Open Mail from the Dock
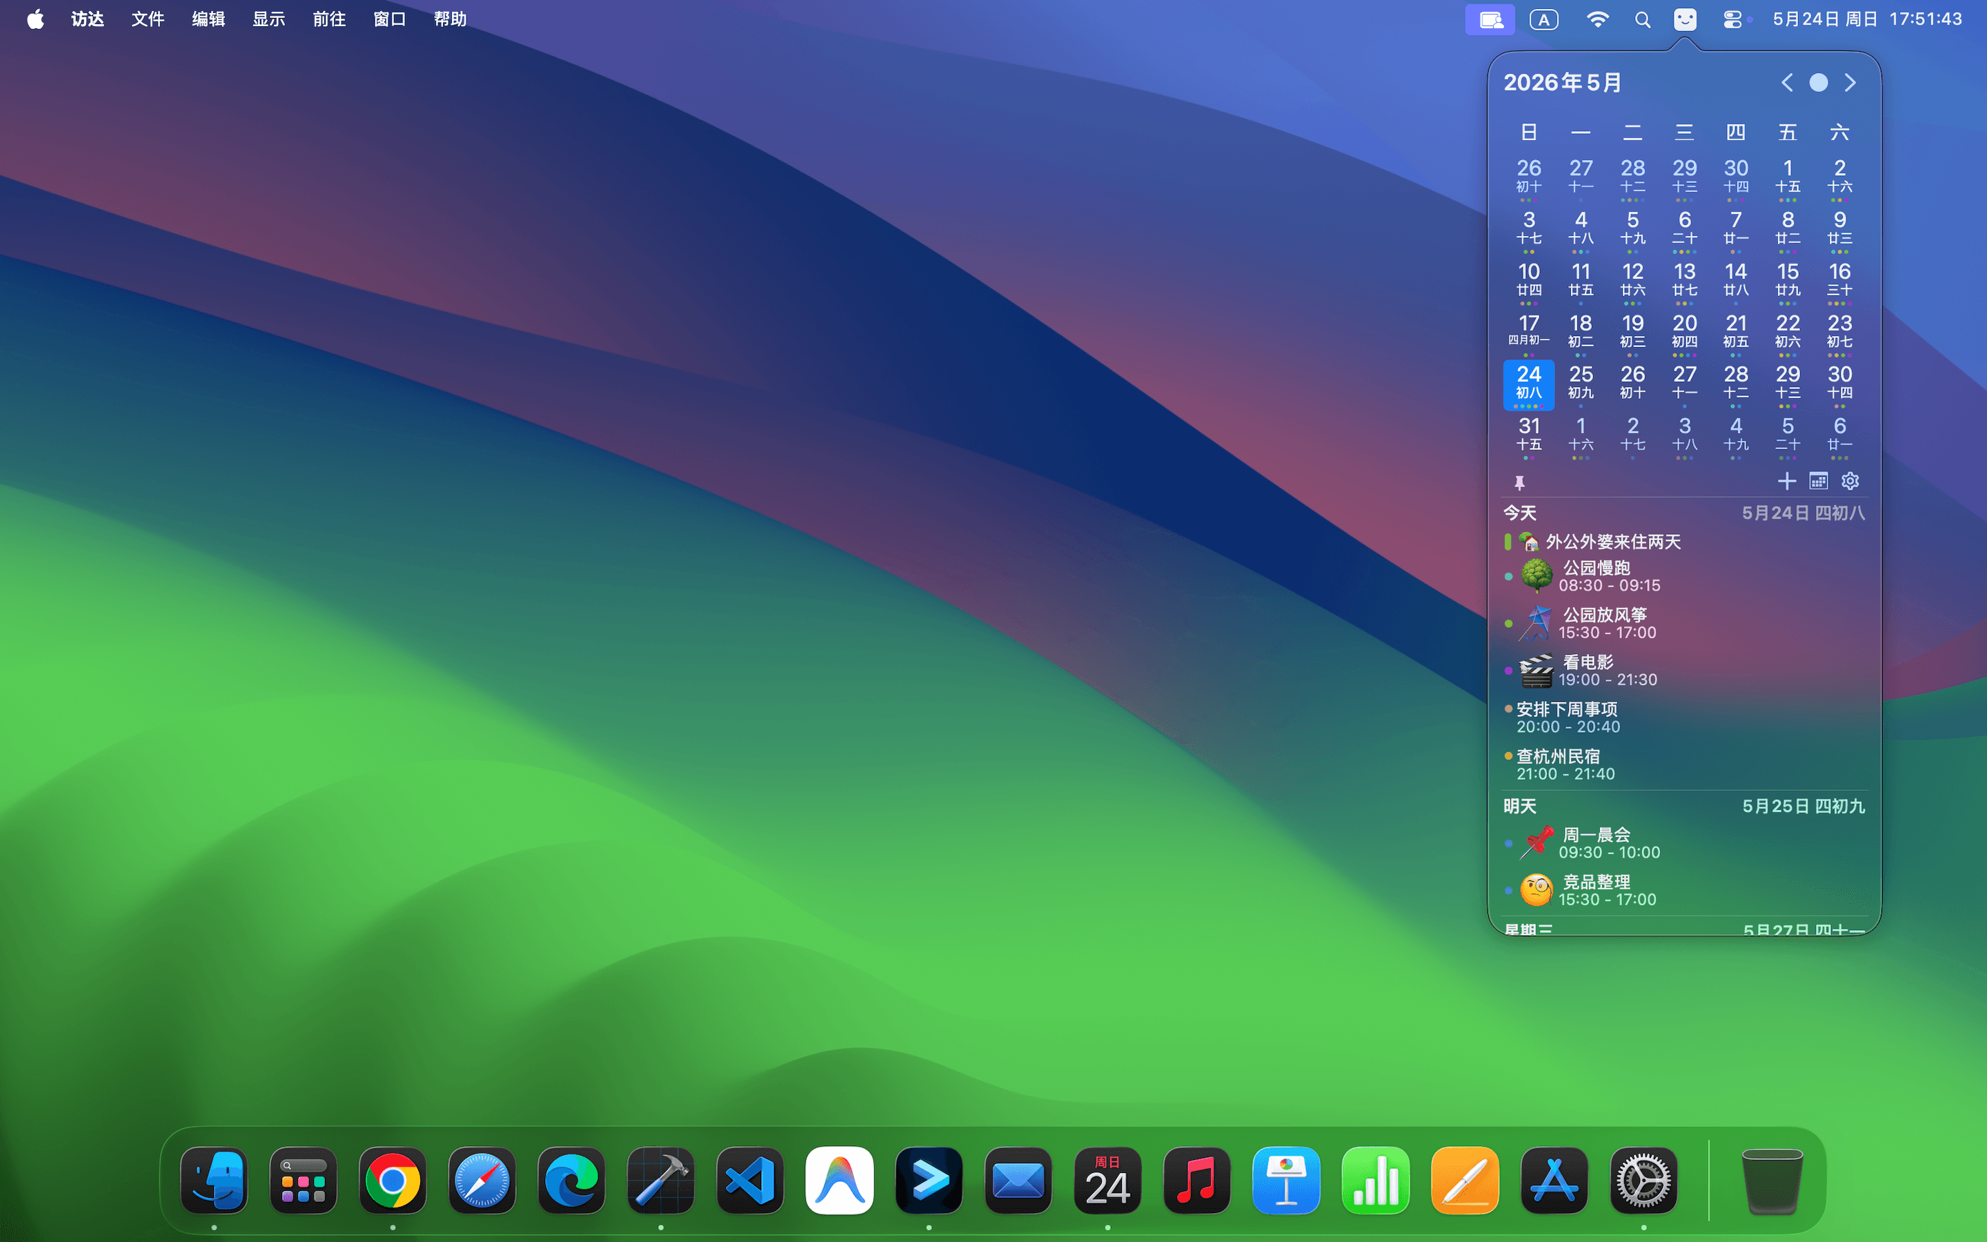Screen dimensions: 1987x1242 (1018, 1181)
